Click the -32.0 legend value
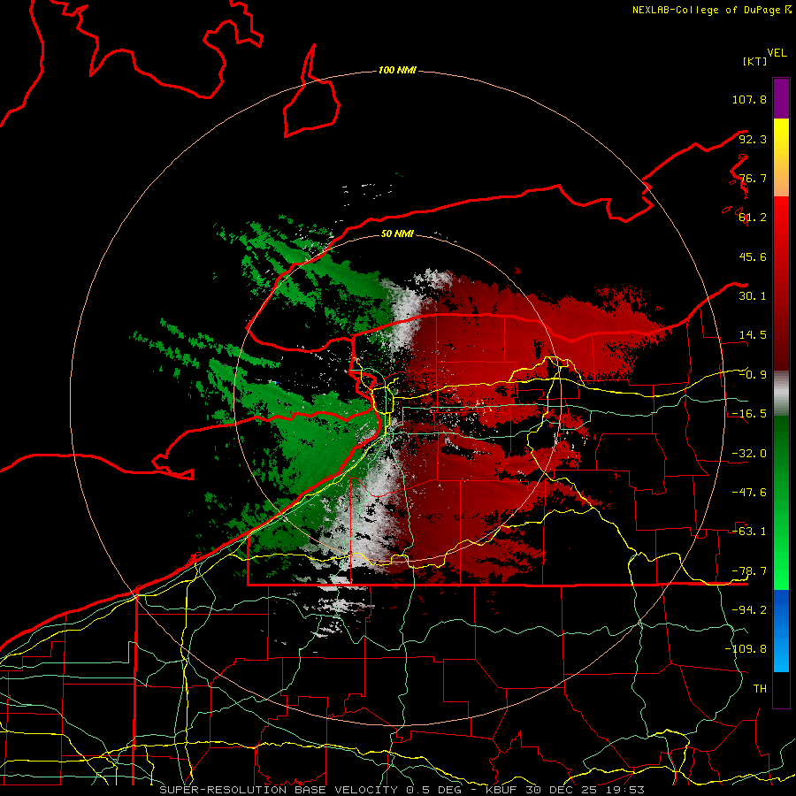 pos(749,454)
